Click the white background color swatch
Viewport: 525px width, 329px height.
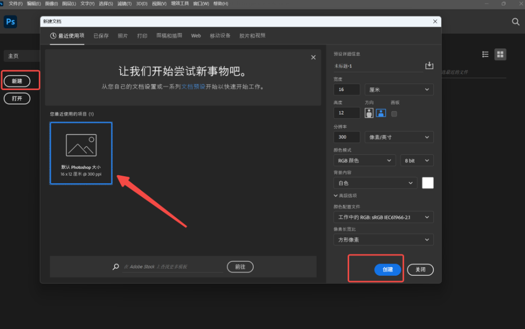point(427,183)
